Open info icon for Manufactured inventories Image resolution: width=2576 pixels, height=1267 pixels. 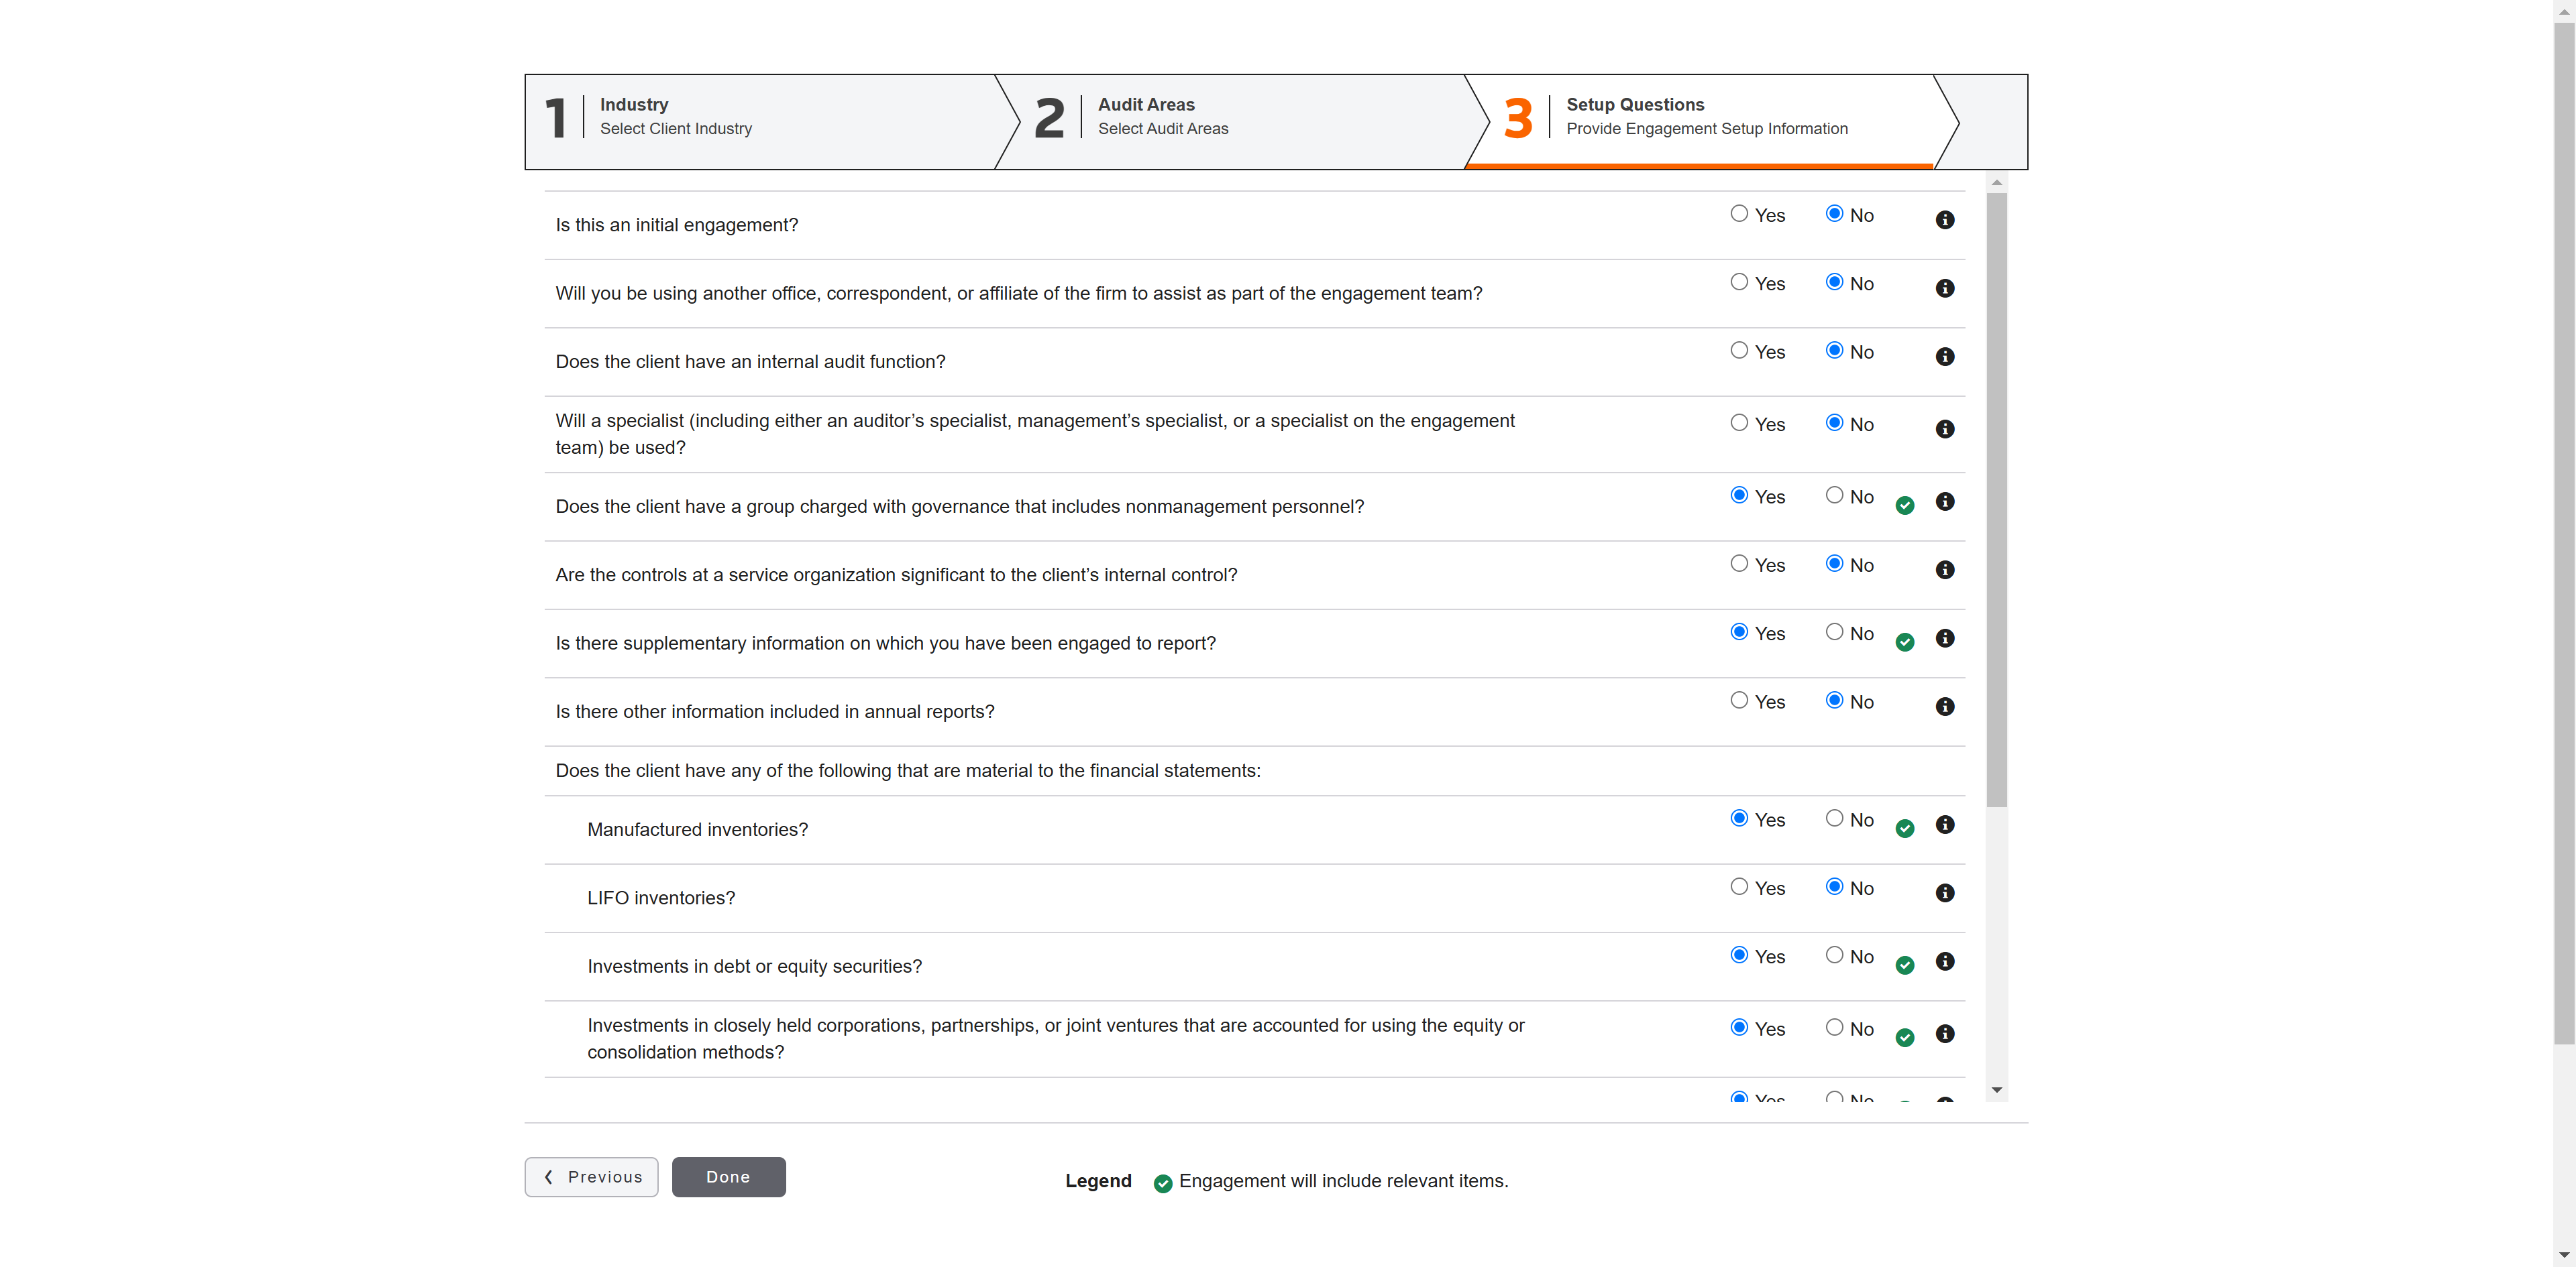click(x=1944, y=825)
